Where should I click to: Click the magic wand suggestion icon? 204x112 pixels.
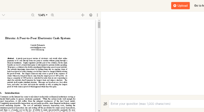click(x=105, y=104)
